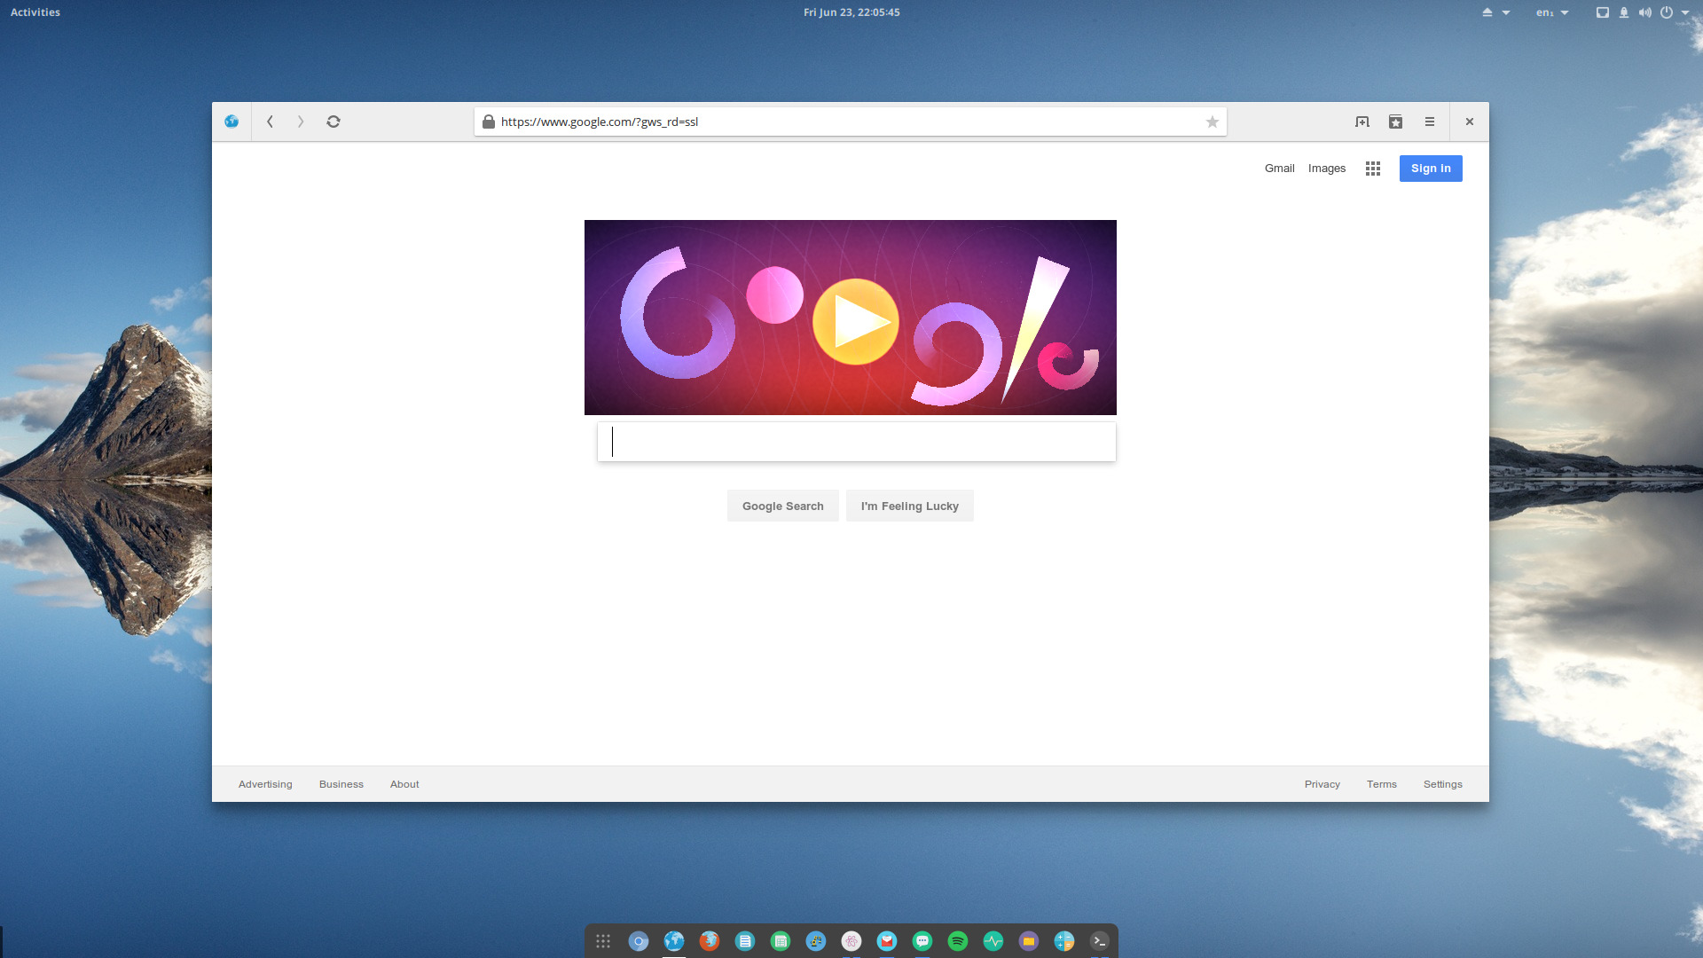Open the Google apps grid
The width and height of the screenshot is (1703, 958).
point(1373,169)
